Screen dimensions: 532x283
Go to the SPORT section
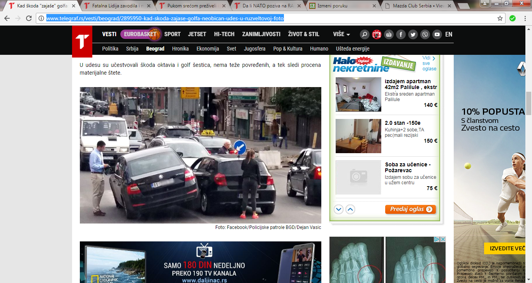(173, 34)
